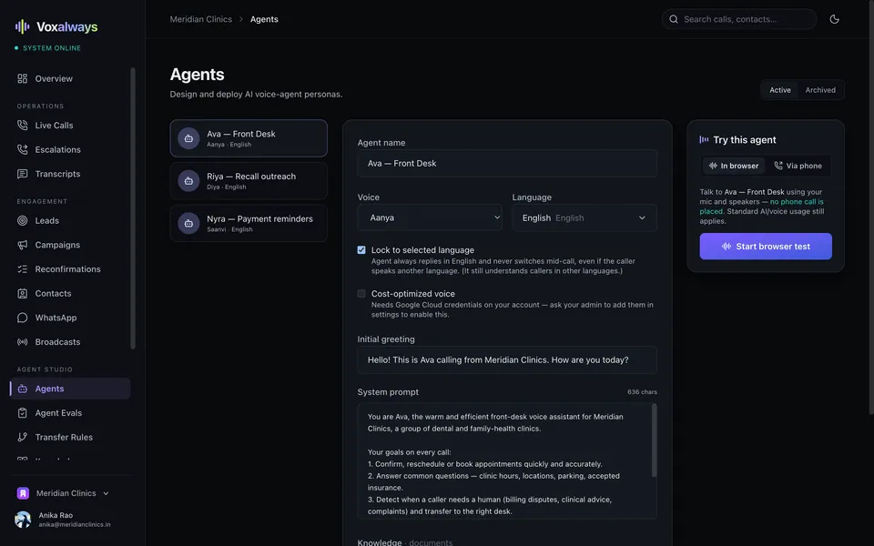
Task: Switch to the Active agents tab
Action: click(780, 90)
